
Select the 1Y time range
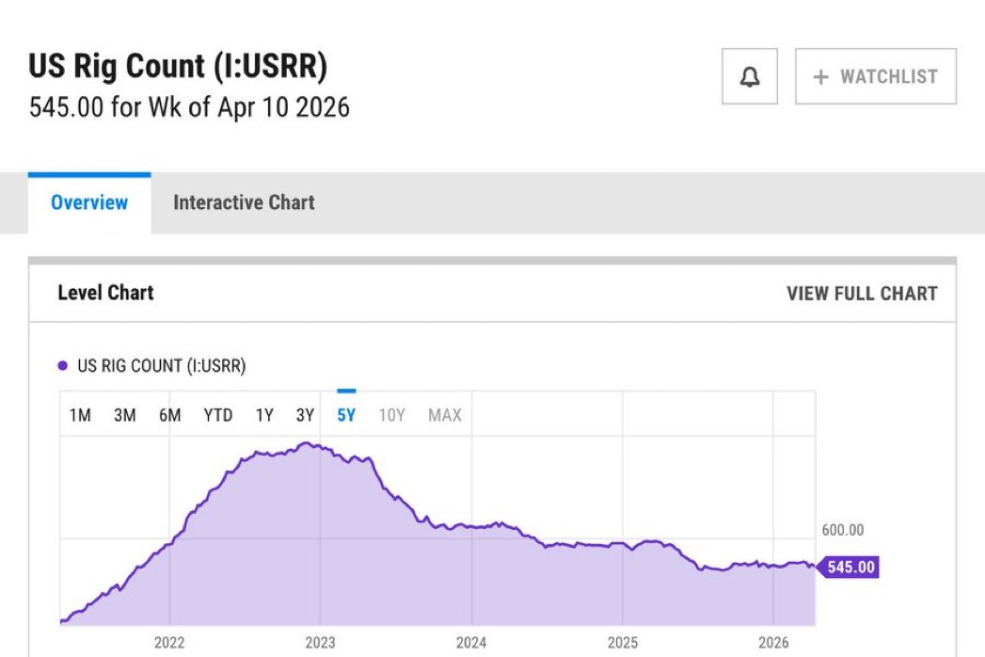tap(264, 415)
